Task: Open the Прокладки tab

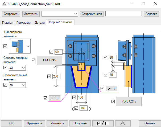Action: point(24,23)
